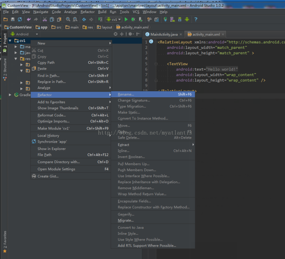This screenshot has height=259, width=285.
Task: Click the Copy toolbar icon
Action: point(52,19)
